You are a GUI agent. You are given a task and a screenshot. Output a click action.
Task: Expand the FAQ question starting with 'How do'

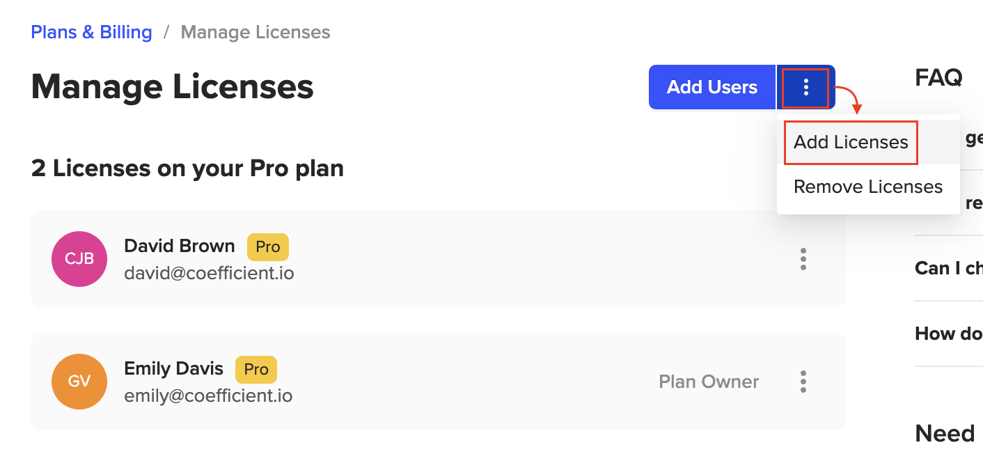[x=949, y=334]
